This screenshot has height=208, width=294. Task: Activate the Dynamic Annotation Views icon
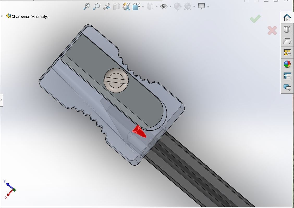pos(126,6)
